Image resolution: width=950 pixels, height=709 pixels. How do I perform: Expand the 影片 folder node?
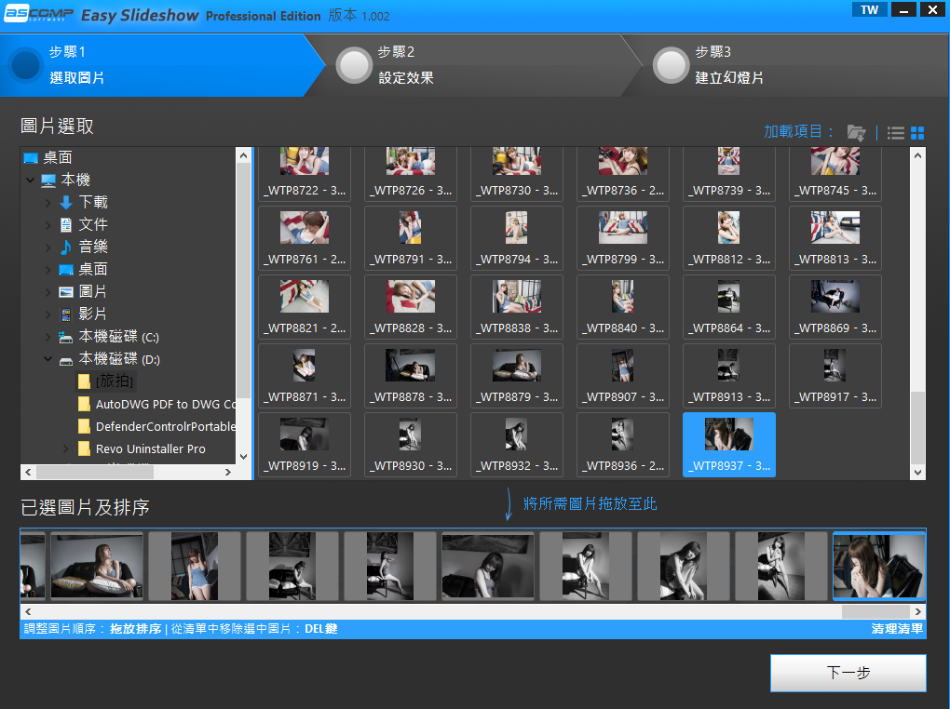[x=48, y=314]
